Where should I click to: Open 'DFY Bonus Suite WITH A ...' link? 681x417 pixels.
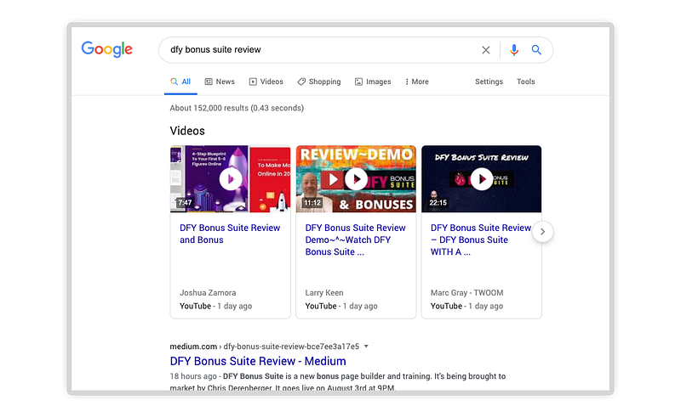pos(481,239)
